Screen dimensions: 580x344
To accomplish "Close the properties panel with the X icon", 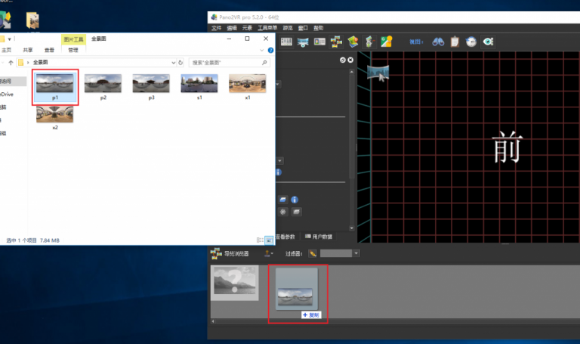I will pyautogui.click(x=350, y=60).
